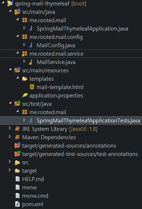Click the green leaf application.properties icon
The width and height of the screenshot is (142, 209).
click(25, 96)
